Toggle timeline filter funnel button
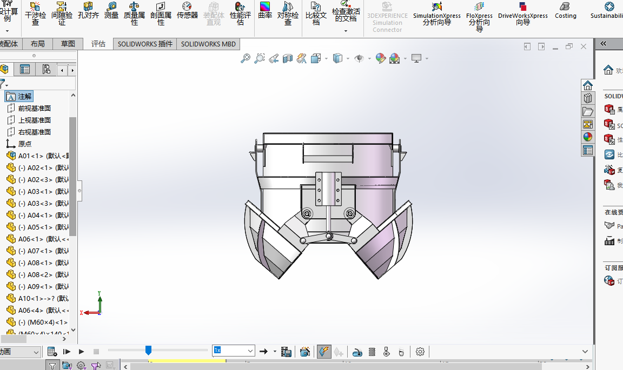Viewport: 623px width, 370px height. (52, 365)
